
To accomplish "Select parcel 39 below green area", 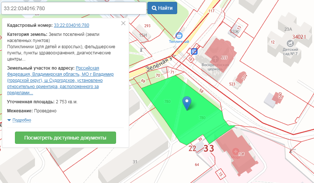I will (x=200, y=140).
